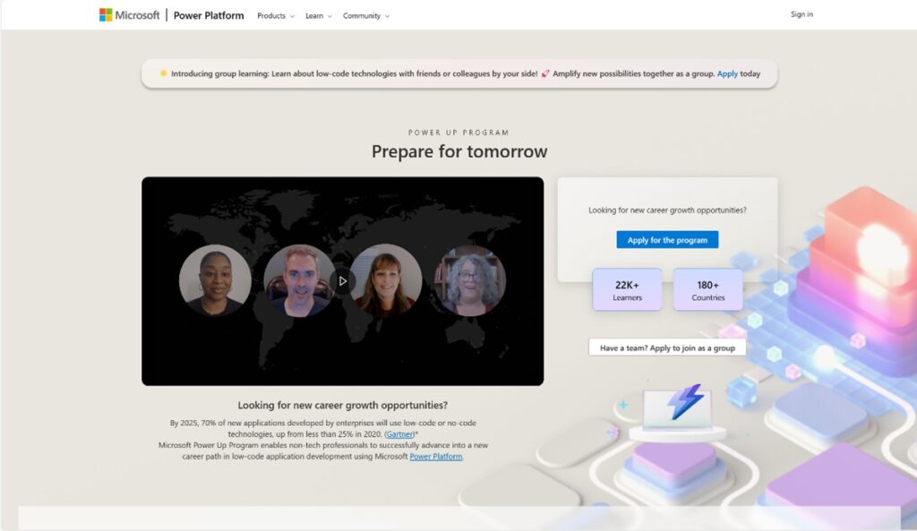Expand the Community dropdown menu

[x=365, y=15]
